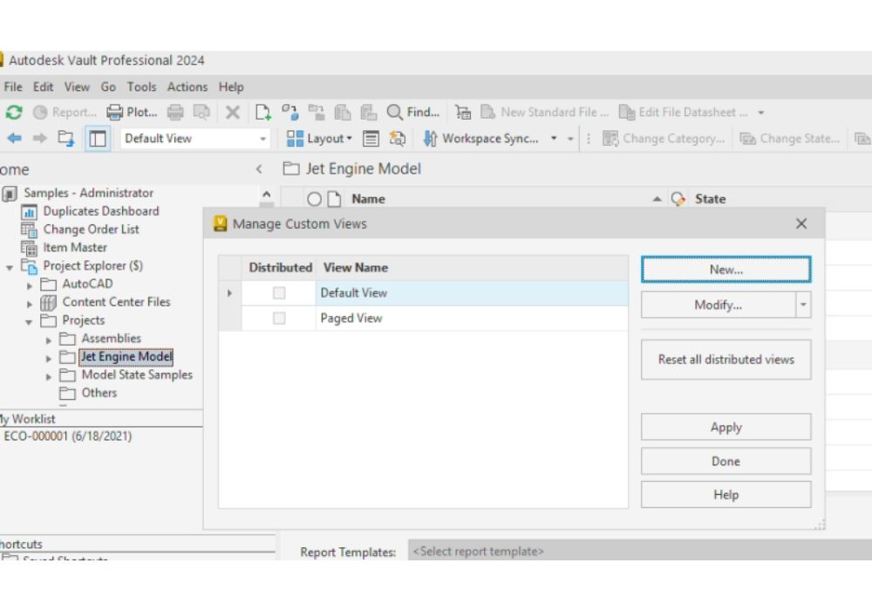Viewport: 872px width, 611px height.
Task: Expand the AutoCAD folder in tree
Action: pyautogui.click(x=30, y=285)
